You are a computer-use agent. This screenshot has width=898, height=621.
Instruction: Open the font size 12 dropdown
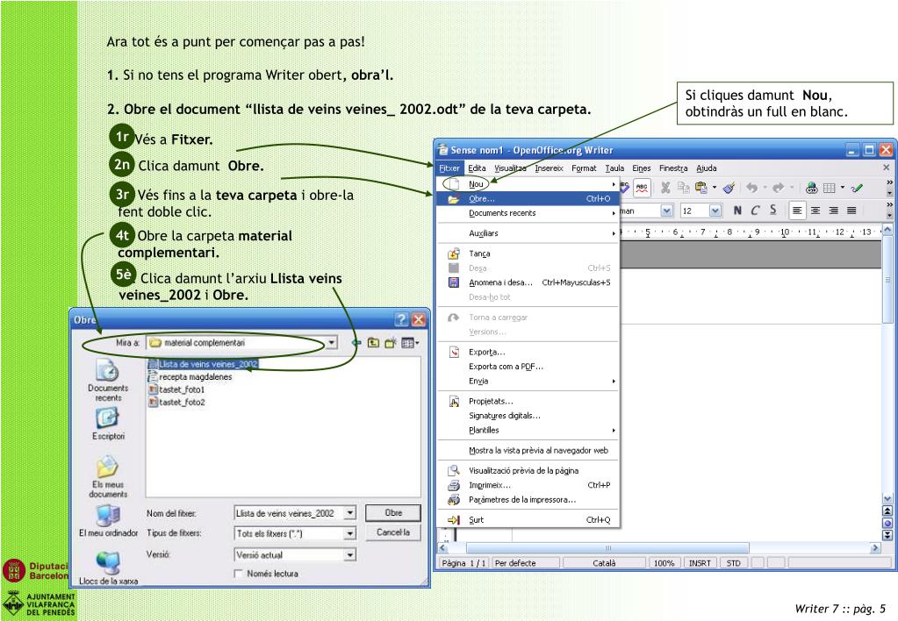[715, 211]
